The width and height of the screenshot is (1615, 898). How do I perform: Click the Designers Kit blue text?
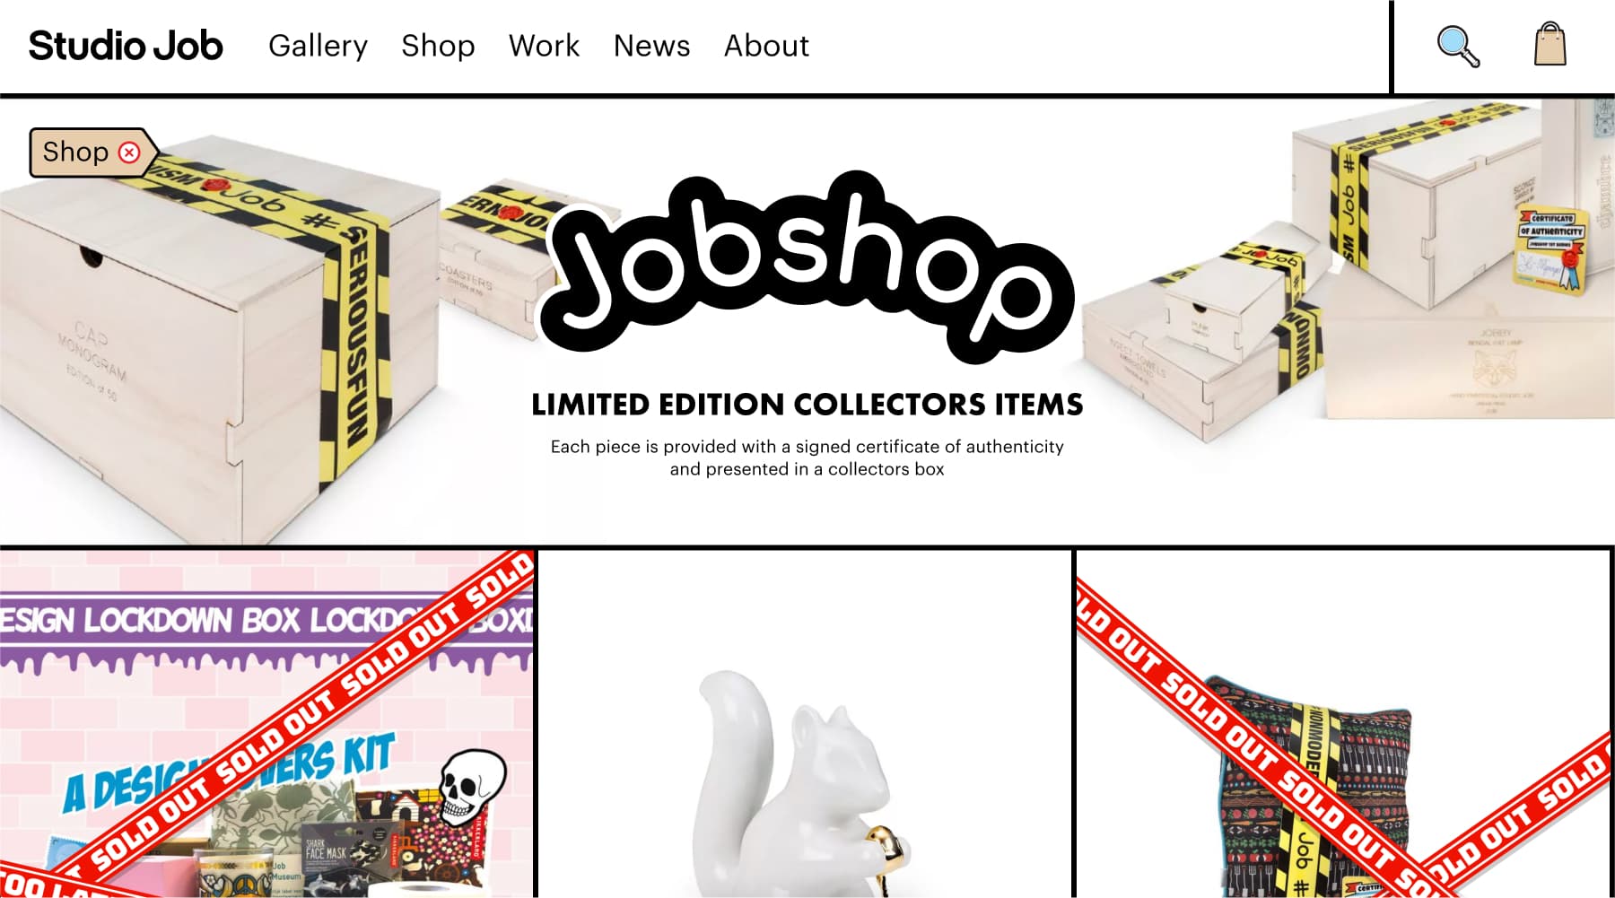point(229,772)
